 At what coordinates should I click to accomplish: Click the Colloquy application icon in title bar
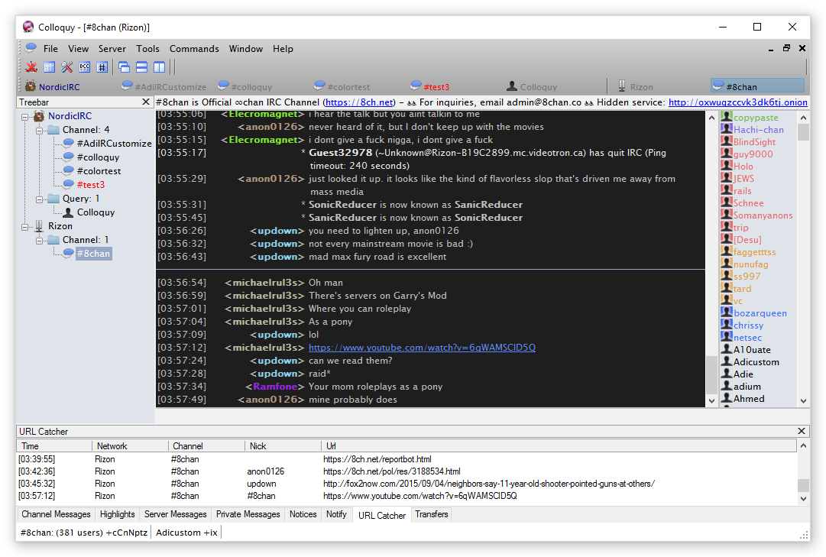[28, 27]
